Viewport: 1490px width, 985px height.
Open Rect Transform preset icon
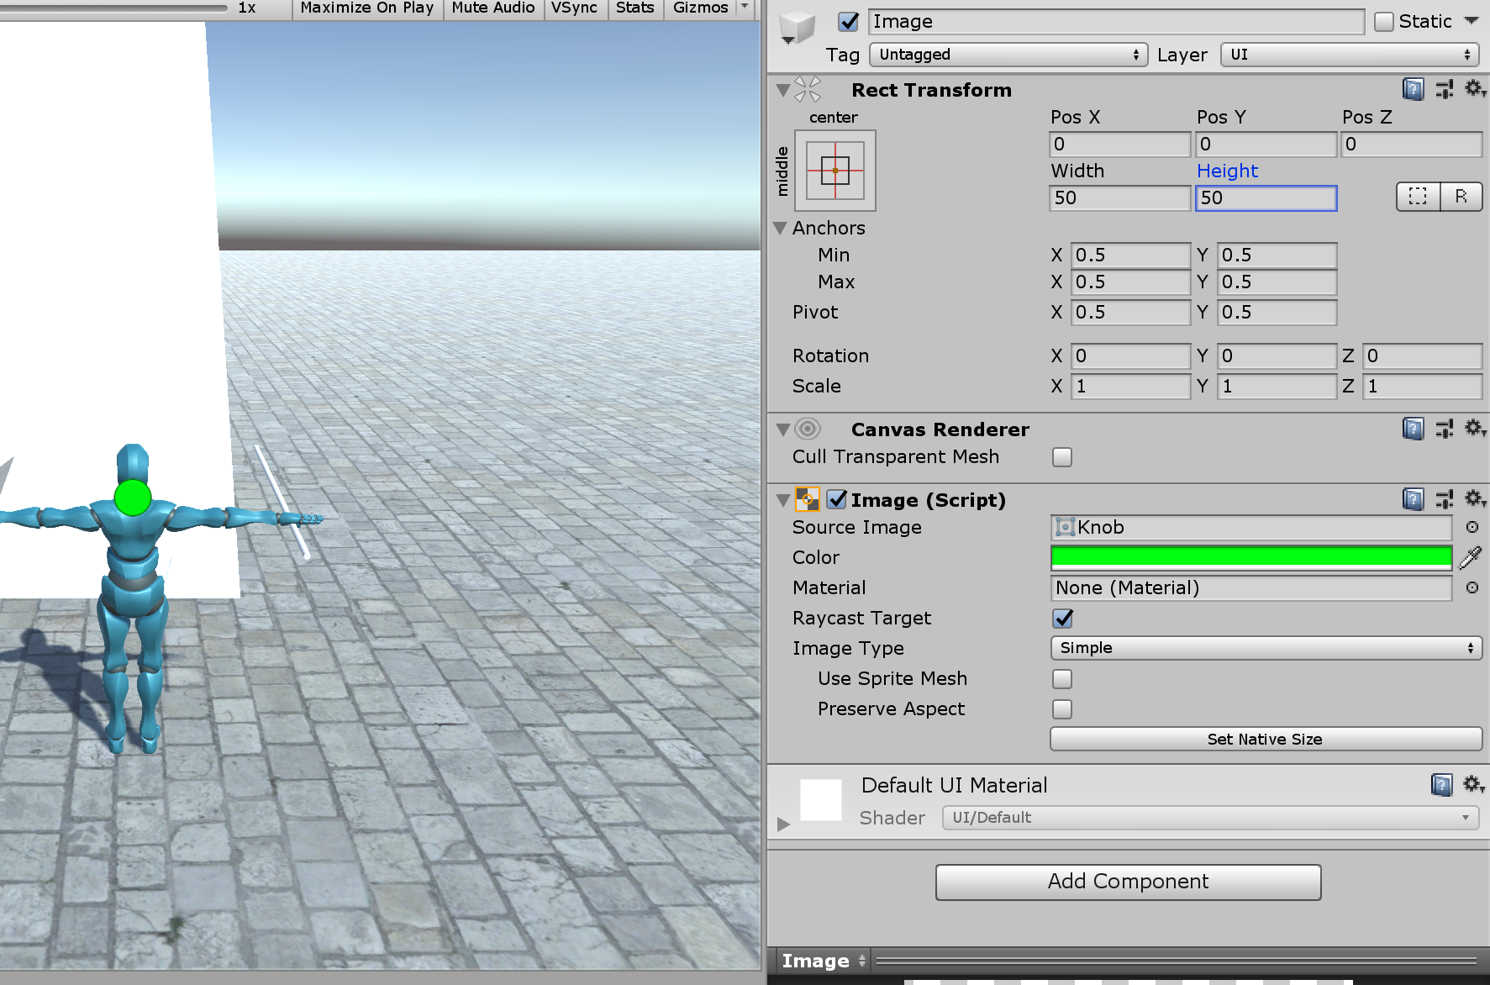coord(1445,89)
